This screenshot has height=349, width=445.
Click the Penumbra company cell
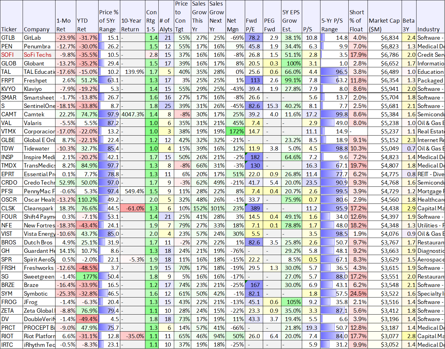39,47
